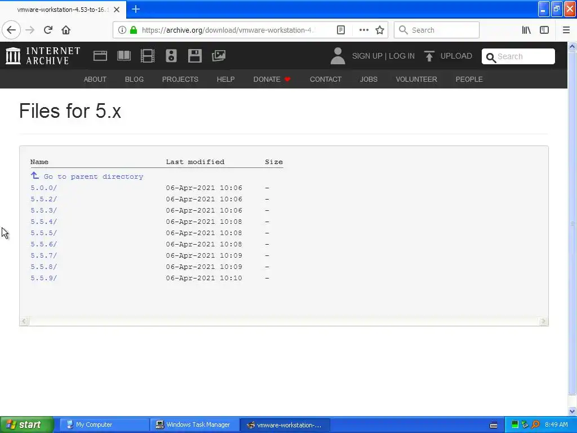Click the address bar URL
Viewport: 577px width, 433px height.
pyautogui.click(x=228, y=30)
